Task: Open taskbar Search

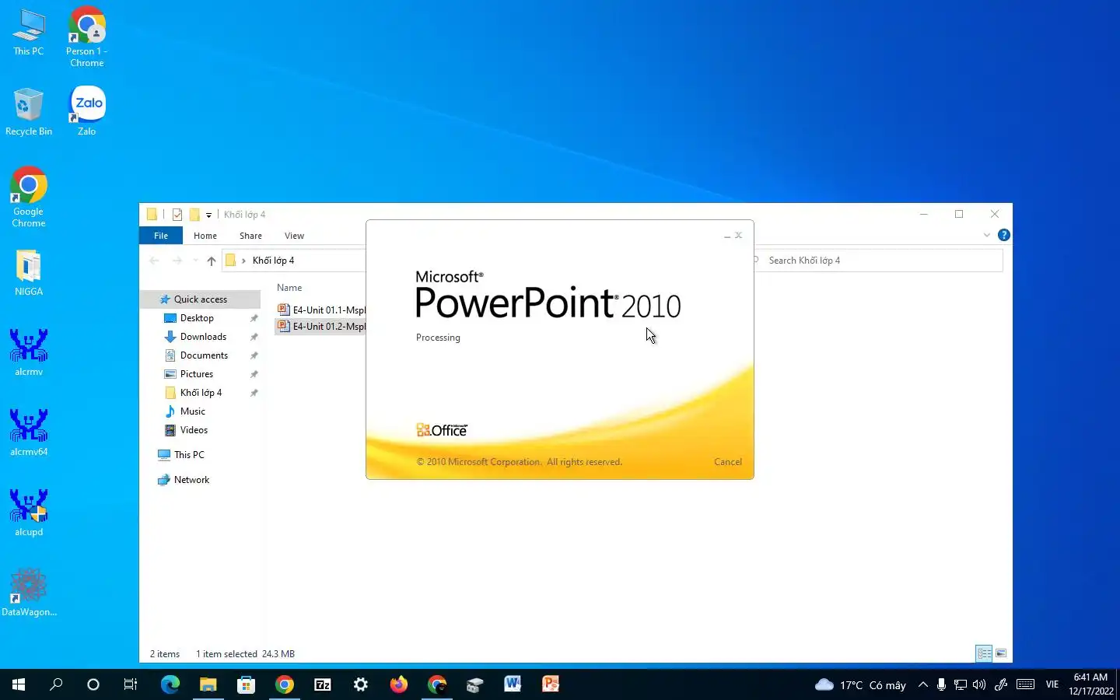Action: [x=56, y=684]
